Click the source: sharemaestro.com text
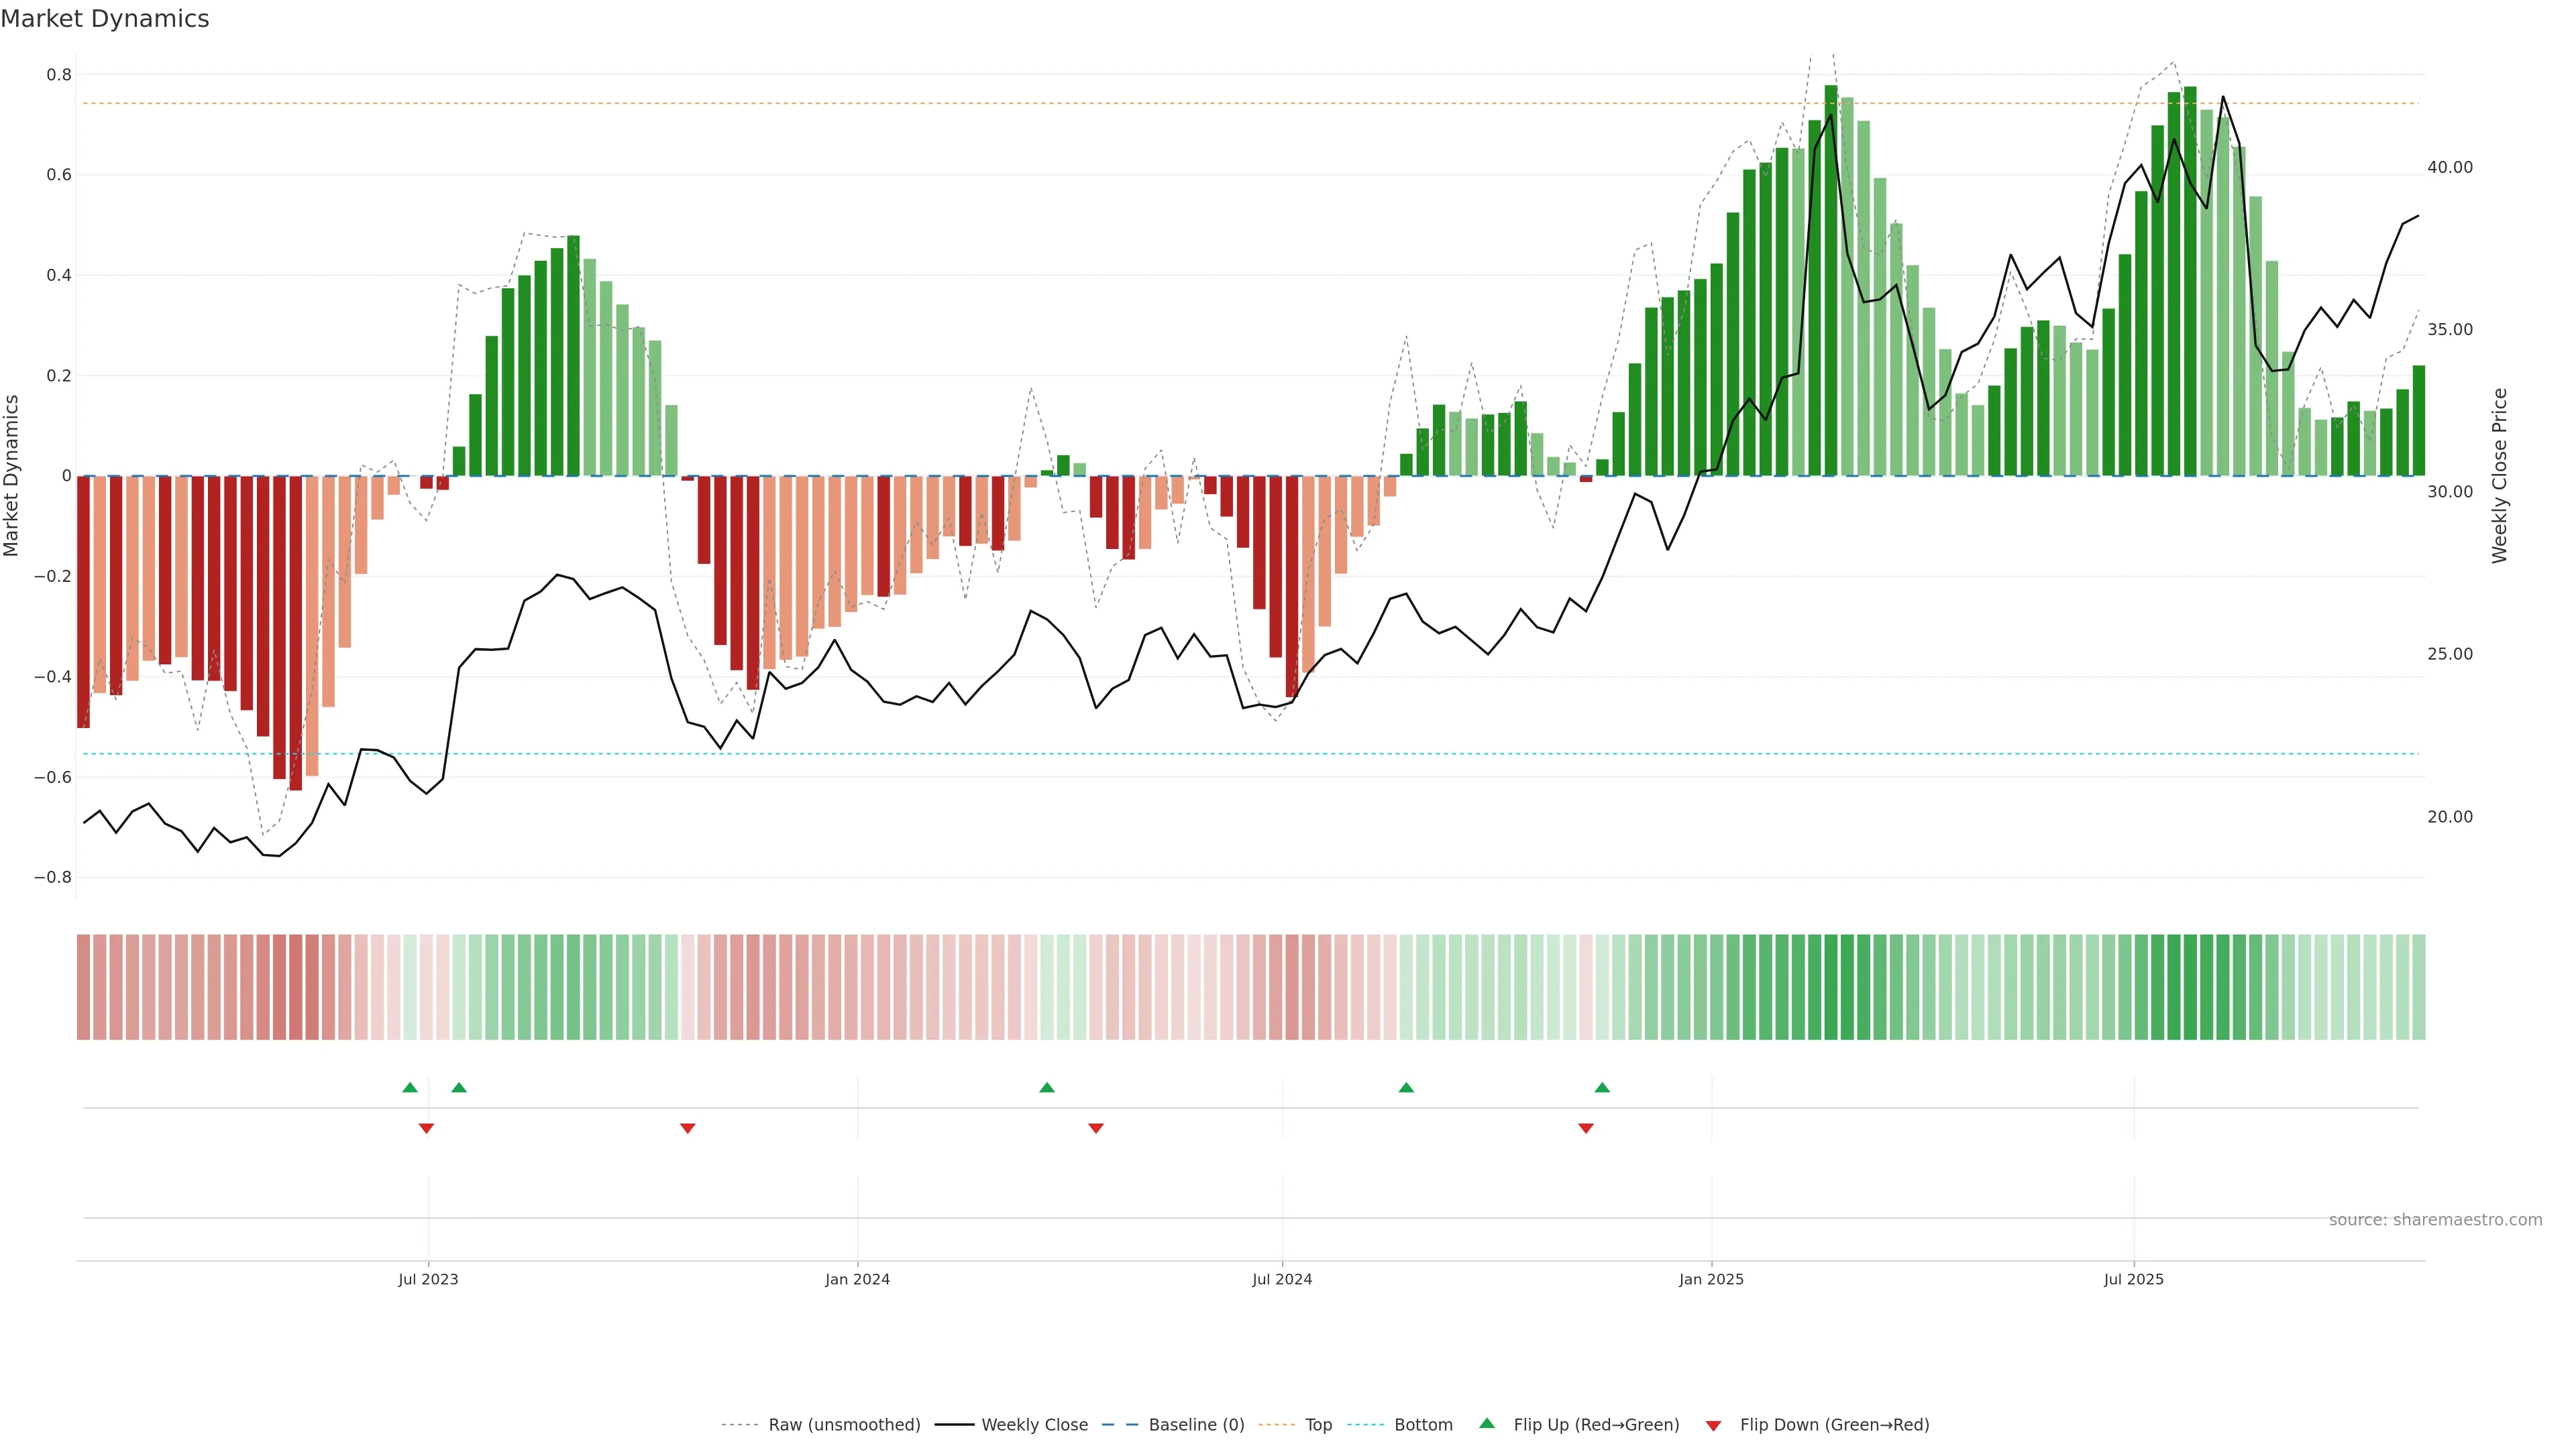This screenshot has width=2576, height=1448. (2435, 1220)
